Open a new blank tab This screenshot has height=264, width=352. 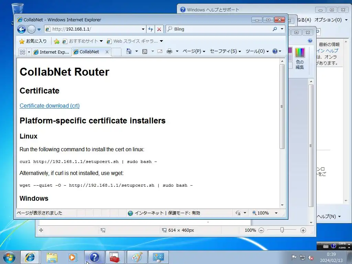click(x=116, y=52)
